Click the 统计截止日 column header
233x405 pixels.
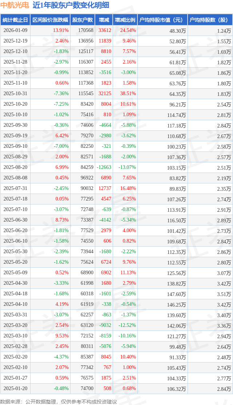[x=15, y=20]
